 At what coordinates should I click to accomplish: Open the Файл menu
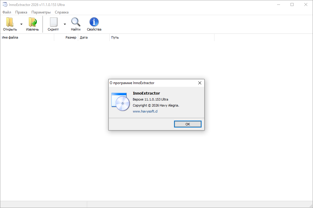7,12
